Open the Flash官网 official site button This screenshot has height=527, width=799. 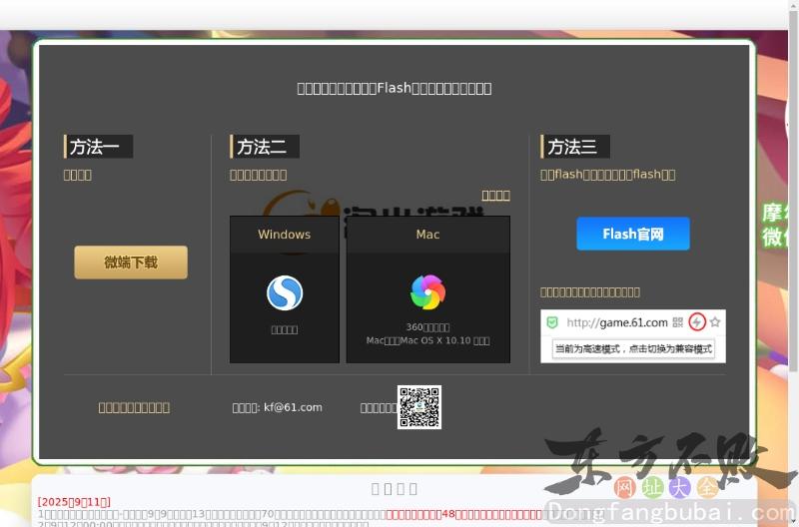[632, 234]
